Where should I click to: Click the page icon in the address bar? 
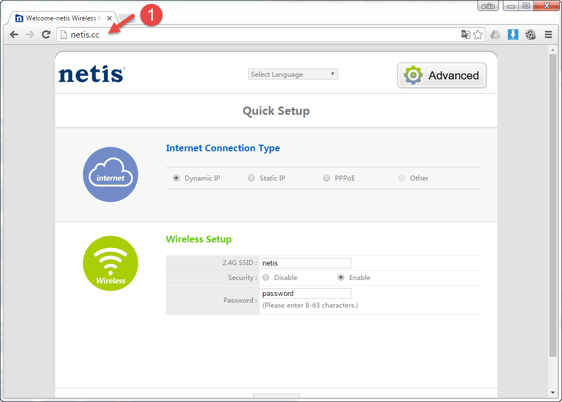click(x=64, y=35)
